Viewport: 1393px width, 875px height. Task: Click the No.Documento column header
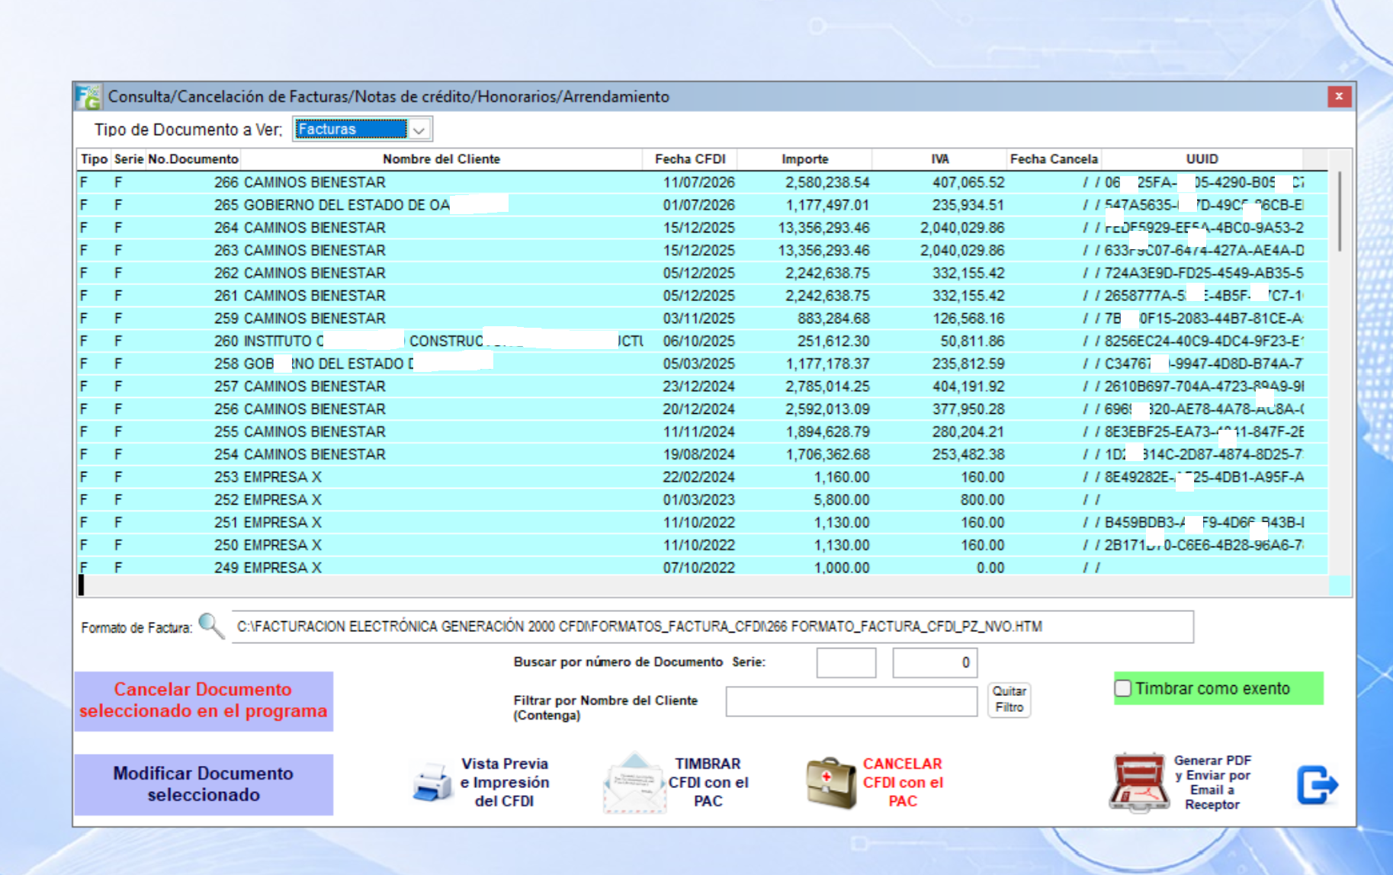click(193, 159)
